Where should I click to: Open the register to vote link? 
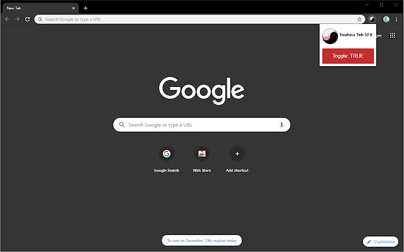pyautogui.click(x=202, y=241)
